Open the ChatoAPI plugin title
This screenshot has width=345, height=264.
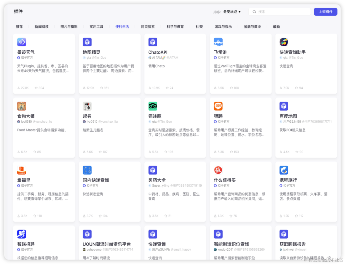pyautogui.click(x=158, y=52)
